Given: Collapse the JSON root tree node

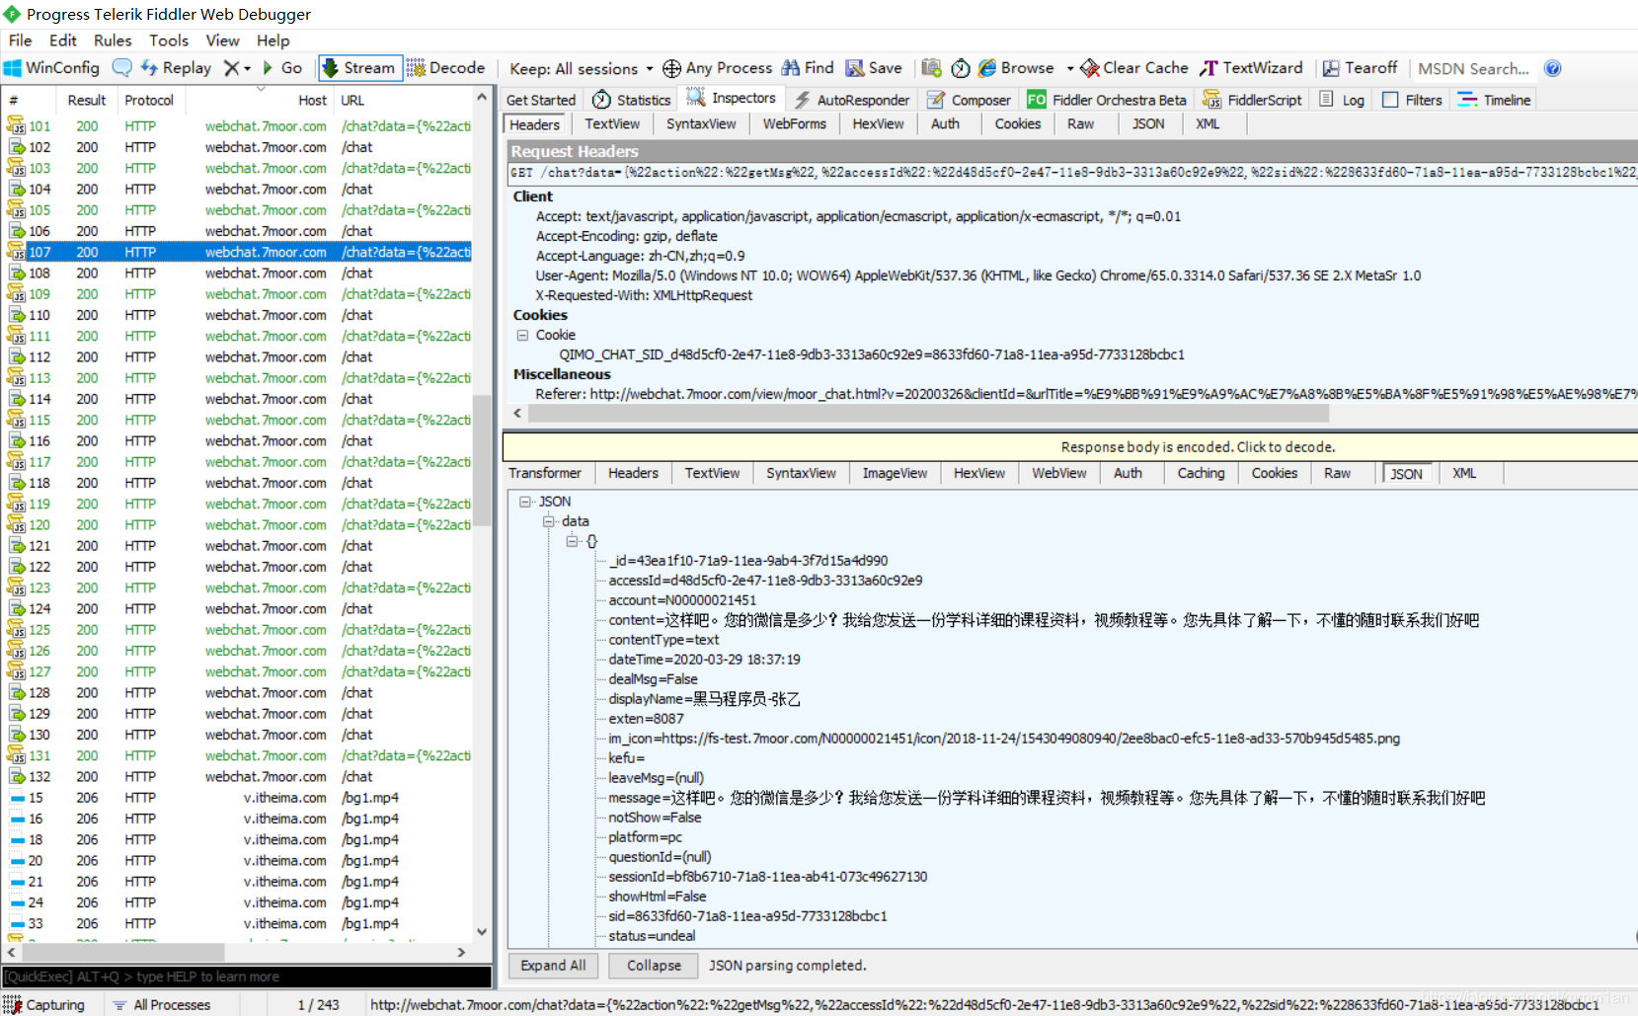Looking at the screenshot, I should (x=525, y=502).
